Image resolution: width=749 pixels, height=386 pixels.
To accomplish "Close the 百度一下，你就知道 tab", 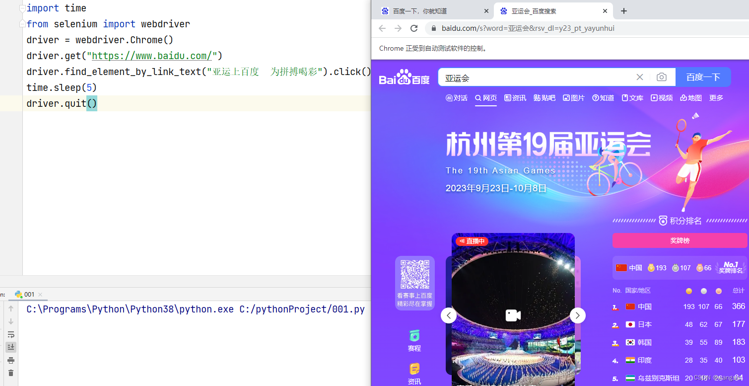I will tap(486, 11).
